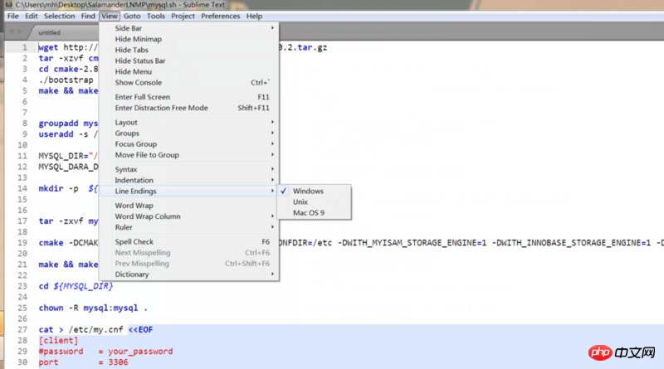This screenshot has width=664, height=369.
Task: Expand the Dictionary submenu
Action: click(189, 274)
